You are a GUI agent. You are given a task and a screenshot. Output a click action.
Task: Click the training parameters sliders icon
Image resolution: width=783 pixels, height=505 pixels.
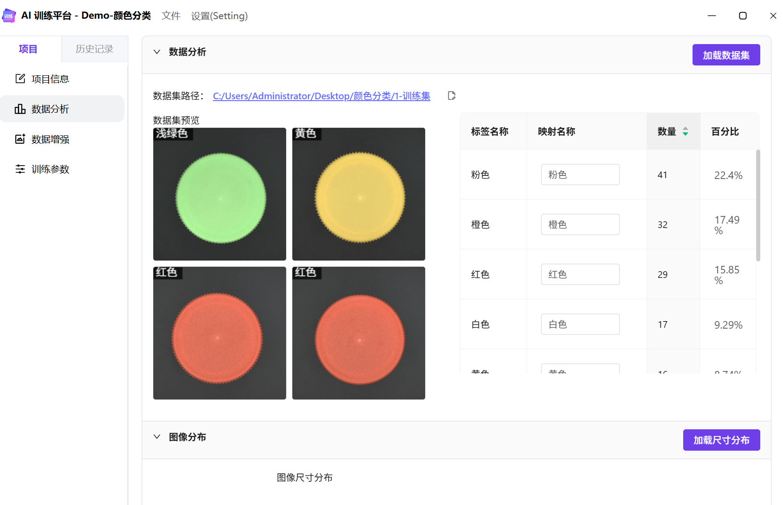coord(20,169)
